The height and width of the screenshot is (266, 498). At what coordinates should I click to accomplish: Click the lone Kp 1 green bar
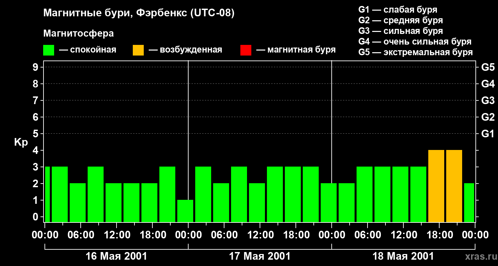185,211
